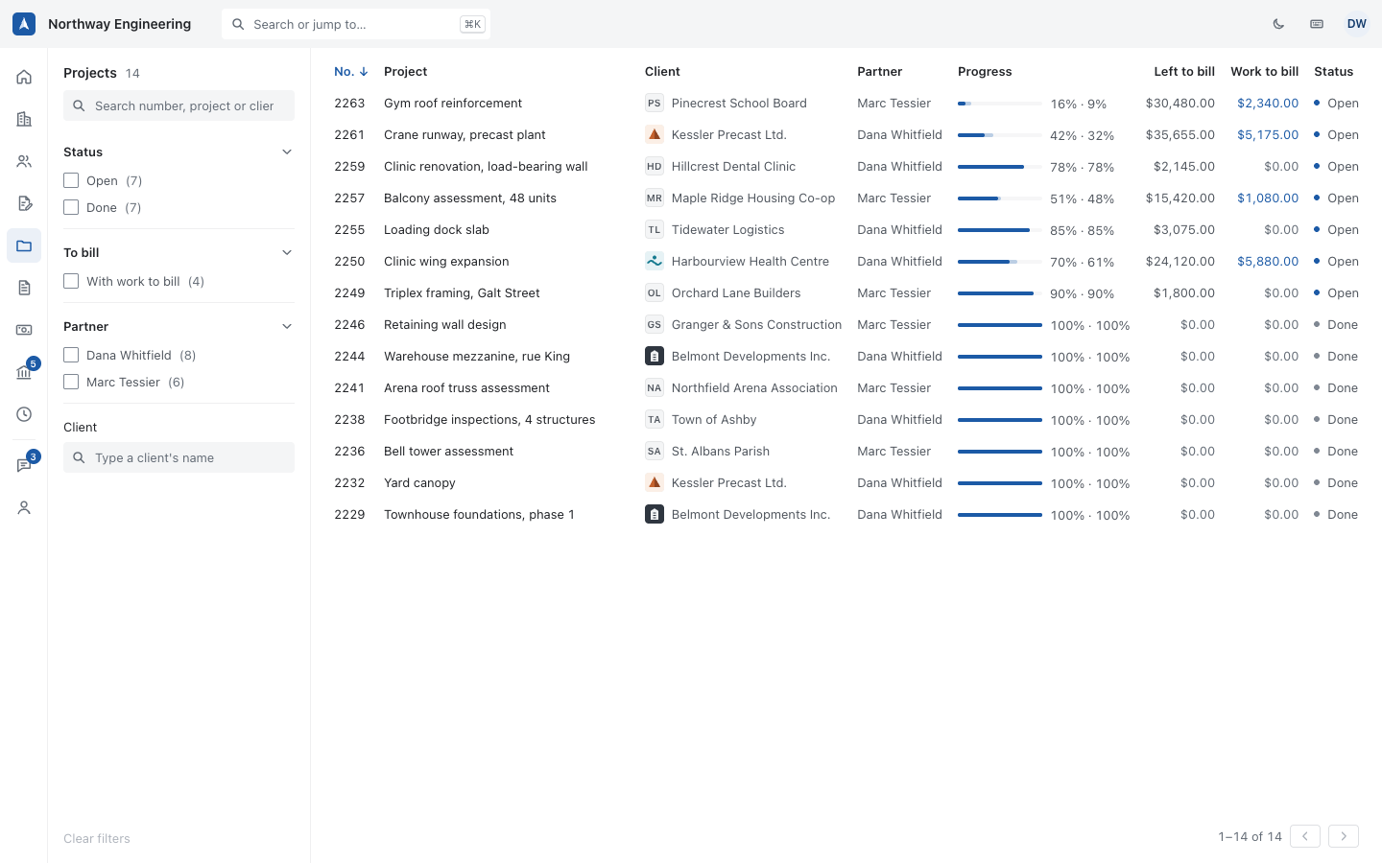Image resolution: width=1382 pixels, height=863 pixels.
Task: Open the clock time-tracking sidebar icon
Action: [24, 414]
